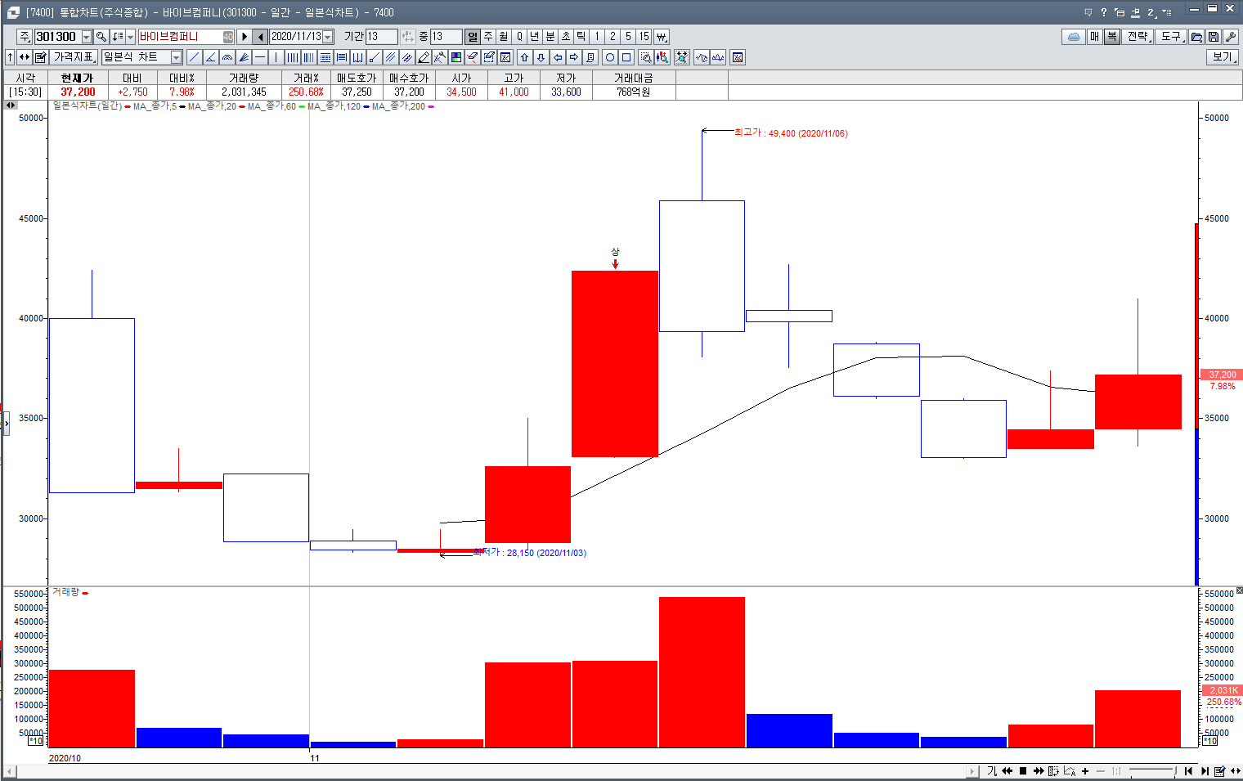Open the sort list dropdown arrow
Screen dimensions: 1243x781
(130, 37)
